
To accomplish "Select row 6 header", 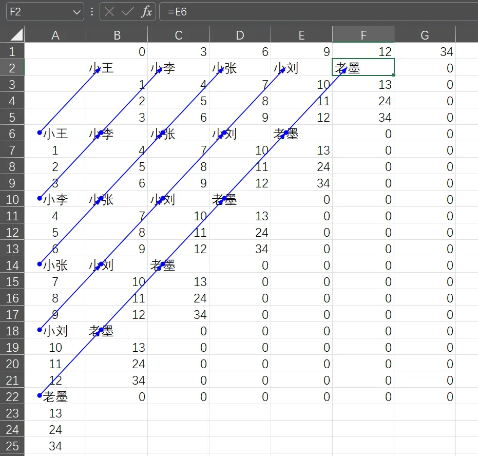I will click(12, 134).
